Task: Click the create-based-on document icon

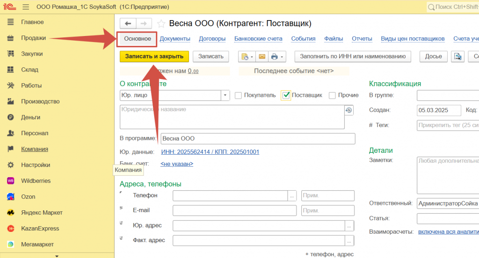Action: (x=246, y=57)
